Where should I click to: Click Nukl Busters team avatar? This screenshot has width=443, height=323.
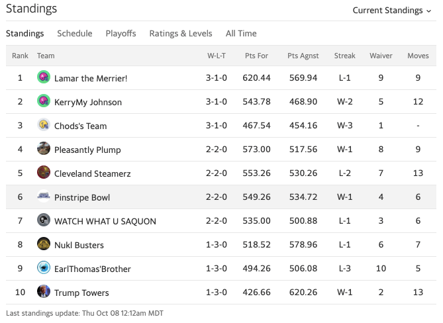44,244
